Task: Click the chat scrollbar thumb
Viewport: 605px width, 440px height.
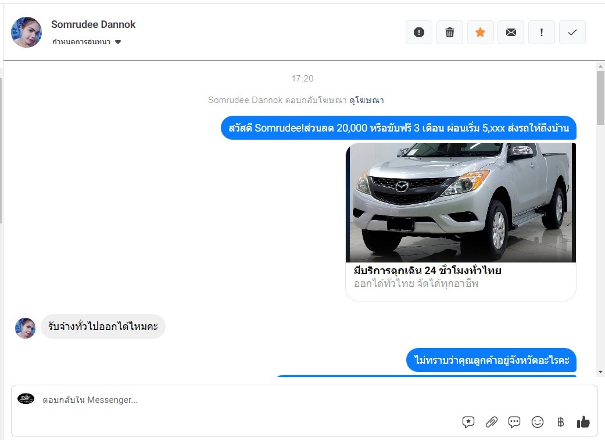Action: coord(600,98)
